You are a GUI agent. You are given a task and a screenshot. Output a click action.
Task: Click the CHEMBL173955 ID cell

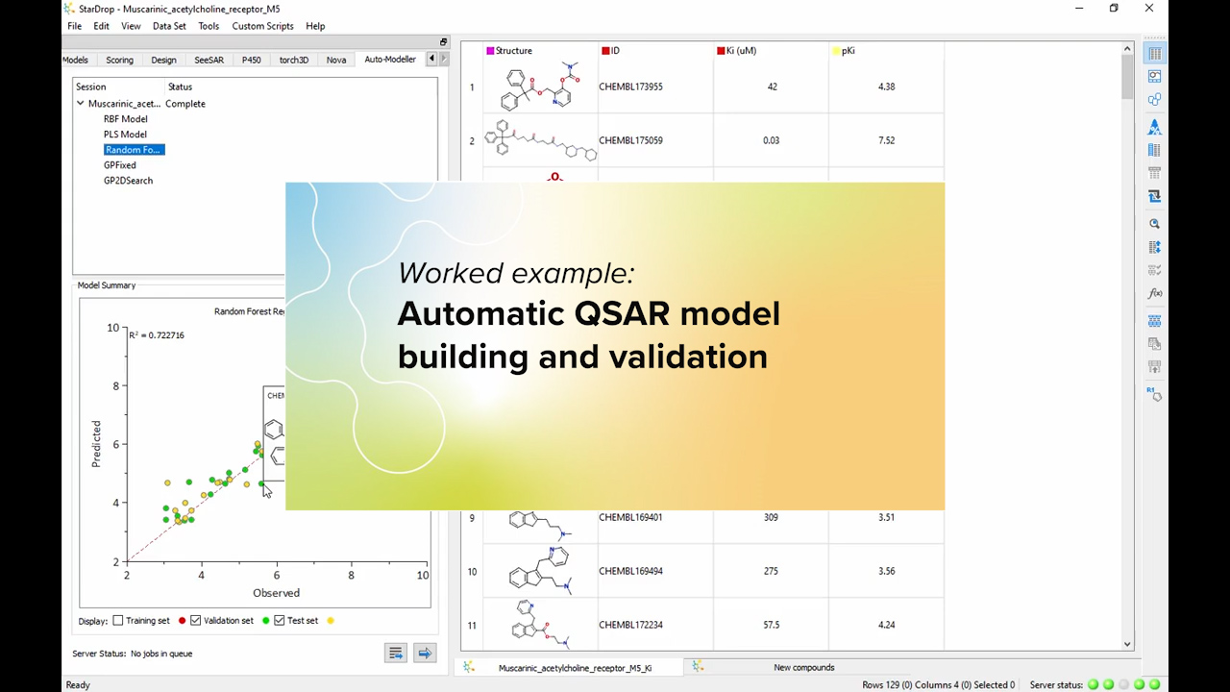(655, 86)
